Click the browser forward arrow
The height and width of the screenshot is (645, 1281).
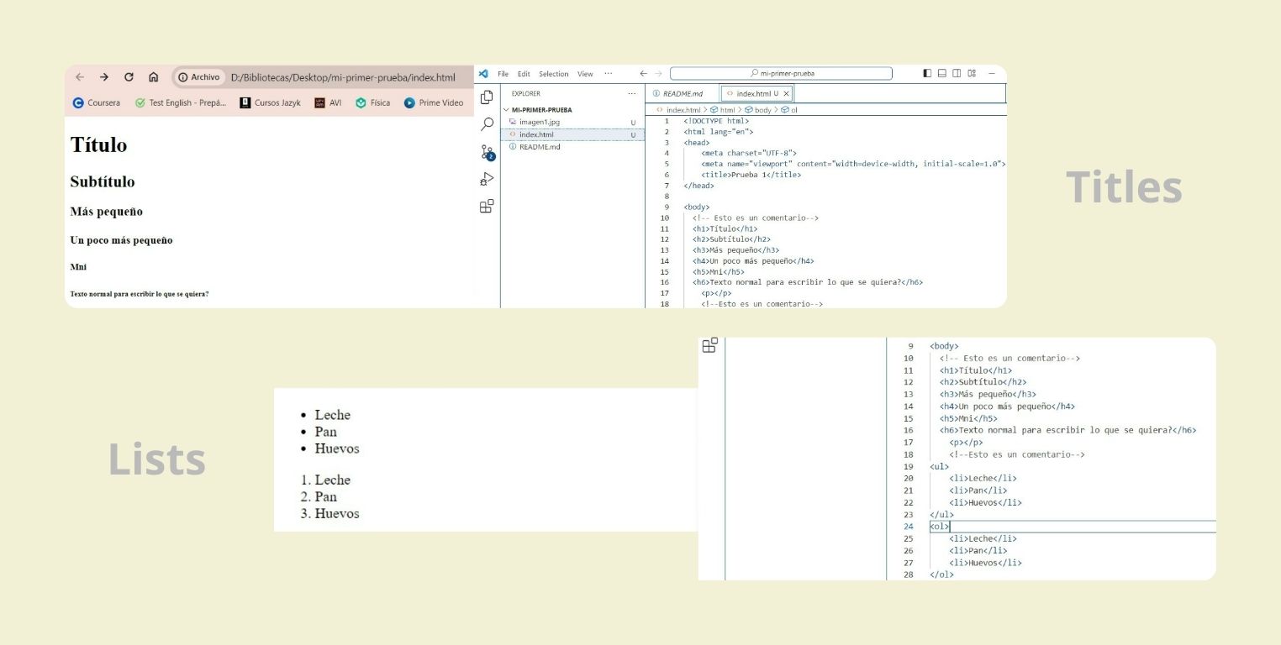pos(104,77)
